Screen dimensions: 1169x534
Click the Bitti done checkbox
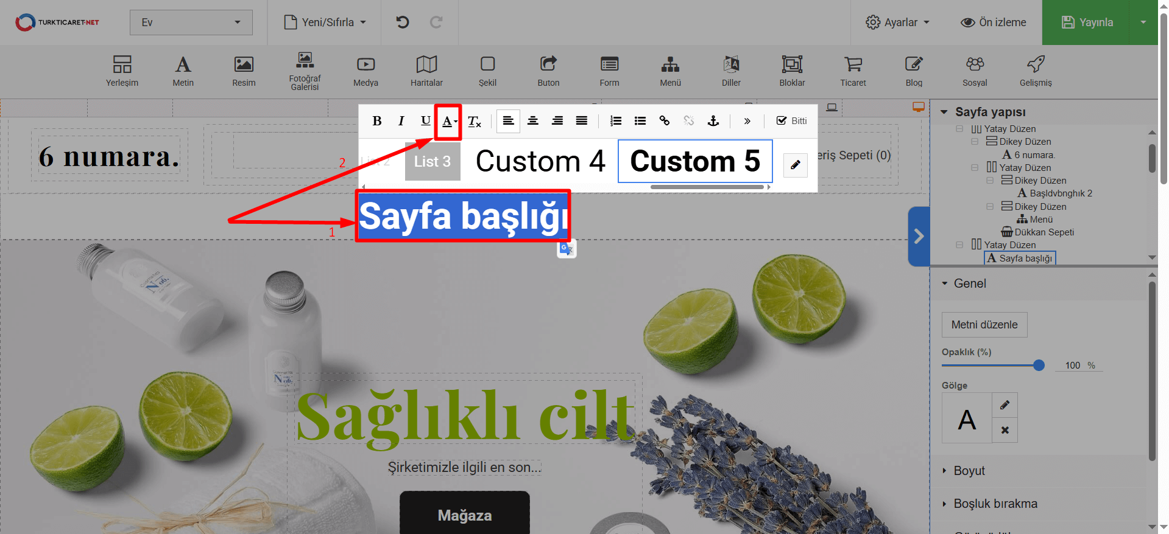791,121
